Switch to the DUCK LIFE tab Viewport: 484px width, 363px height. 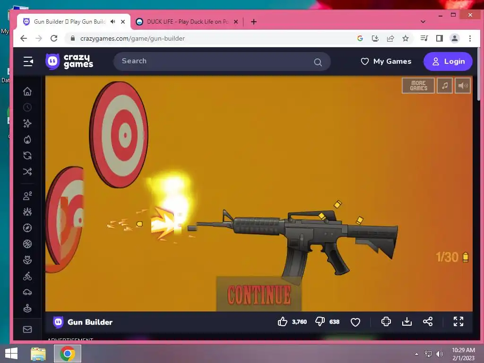(187, 22)
